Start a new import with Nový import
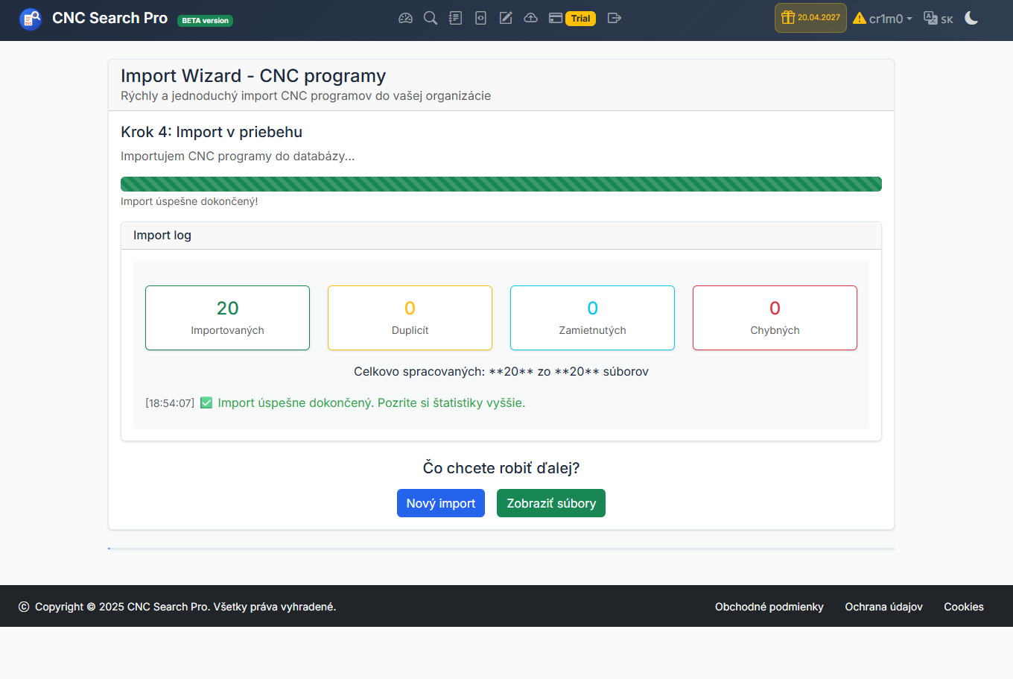The image size is (1013, 679). [x=440, y=503]
